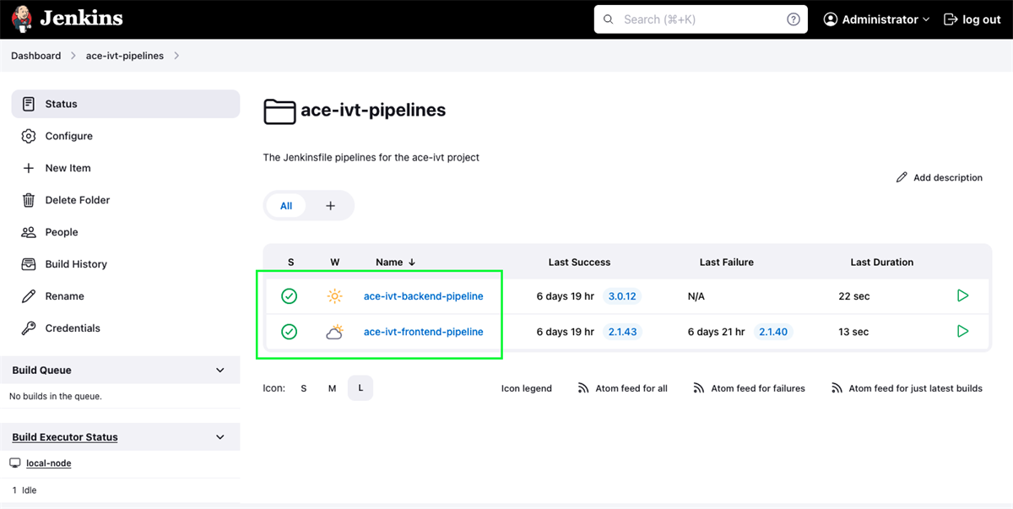Select the Configure gear icon
1013x509 pixels.
click(x=28, y=136)
